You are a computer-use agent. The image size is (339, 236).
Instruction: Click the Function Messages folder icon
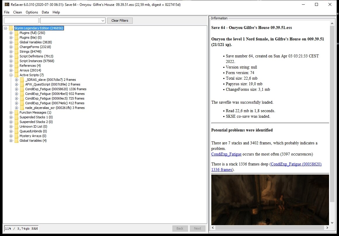tap(16, 112)
